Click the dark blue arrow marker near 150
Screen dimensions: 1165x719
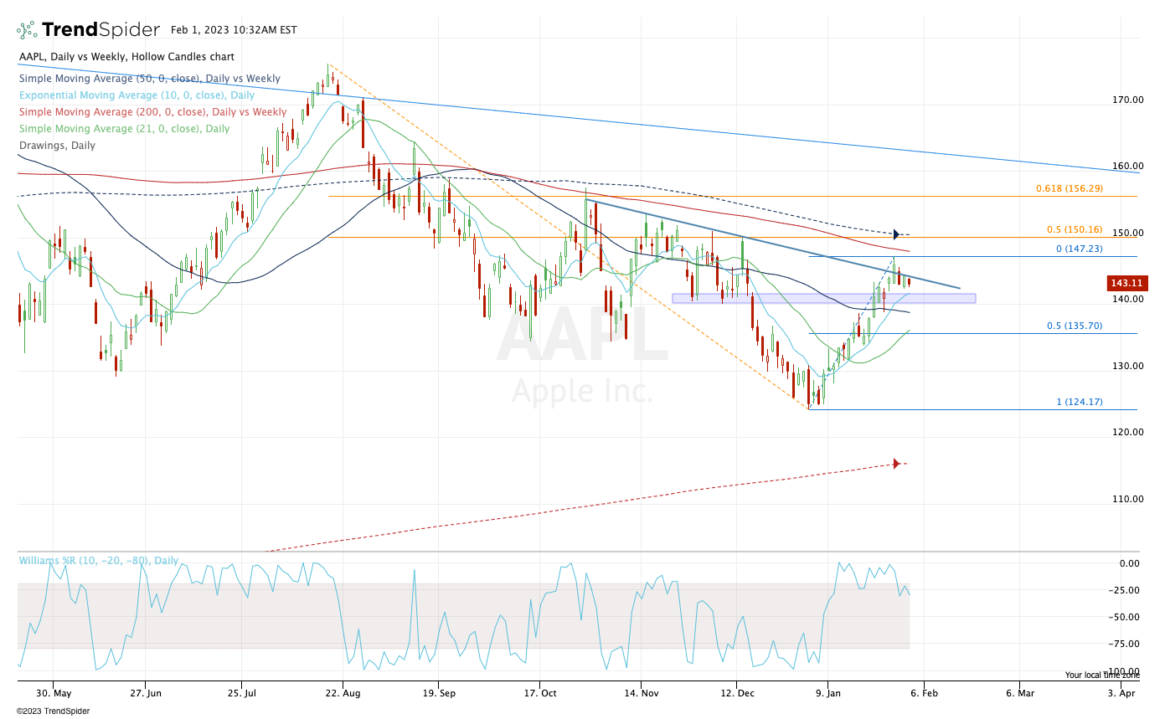pos(896,234)
